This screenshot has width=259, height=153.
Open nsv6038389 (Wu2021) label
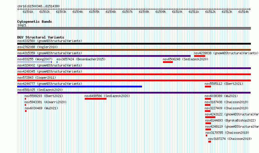click(221, 96)
